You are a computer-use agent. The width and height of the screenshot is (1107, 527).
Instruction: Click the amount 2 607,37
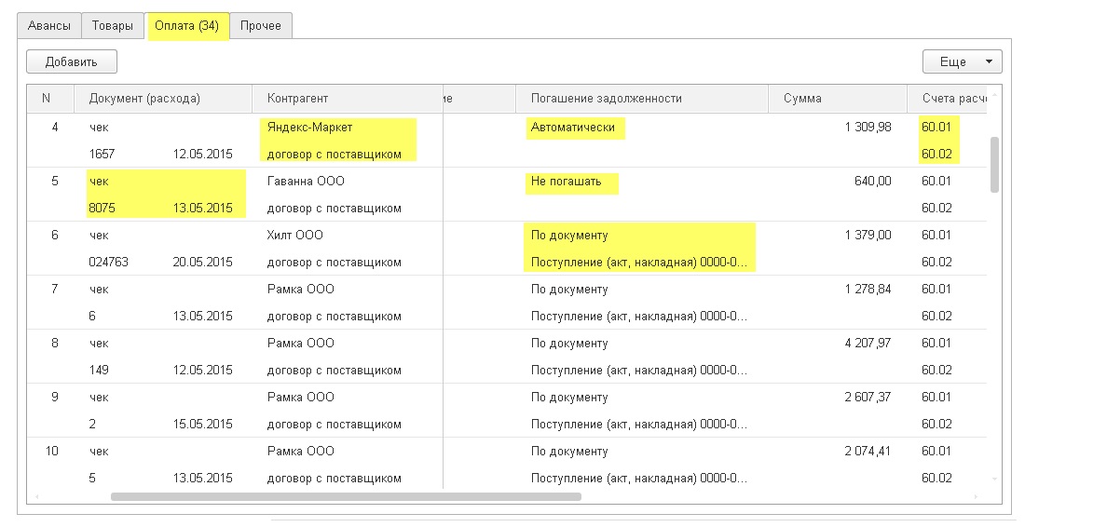868,397
